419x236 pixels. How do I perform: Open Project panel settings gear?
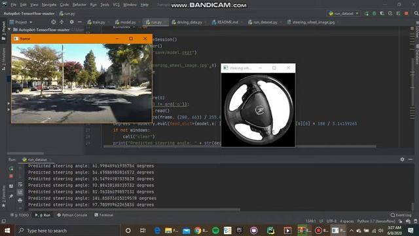(x=71, y=22)
